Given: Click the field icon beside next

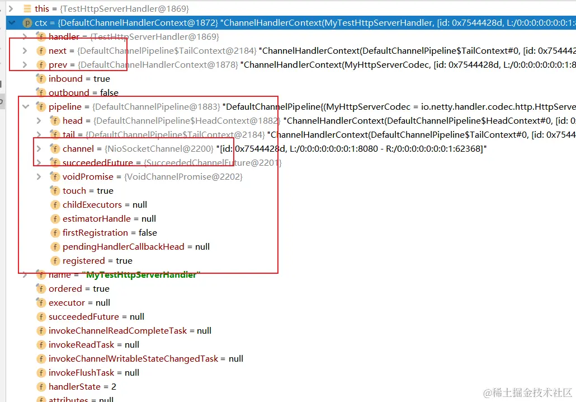Looking at the screenshot, I should pyautogui.click(x=41, y=51).
